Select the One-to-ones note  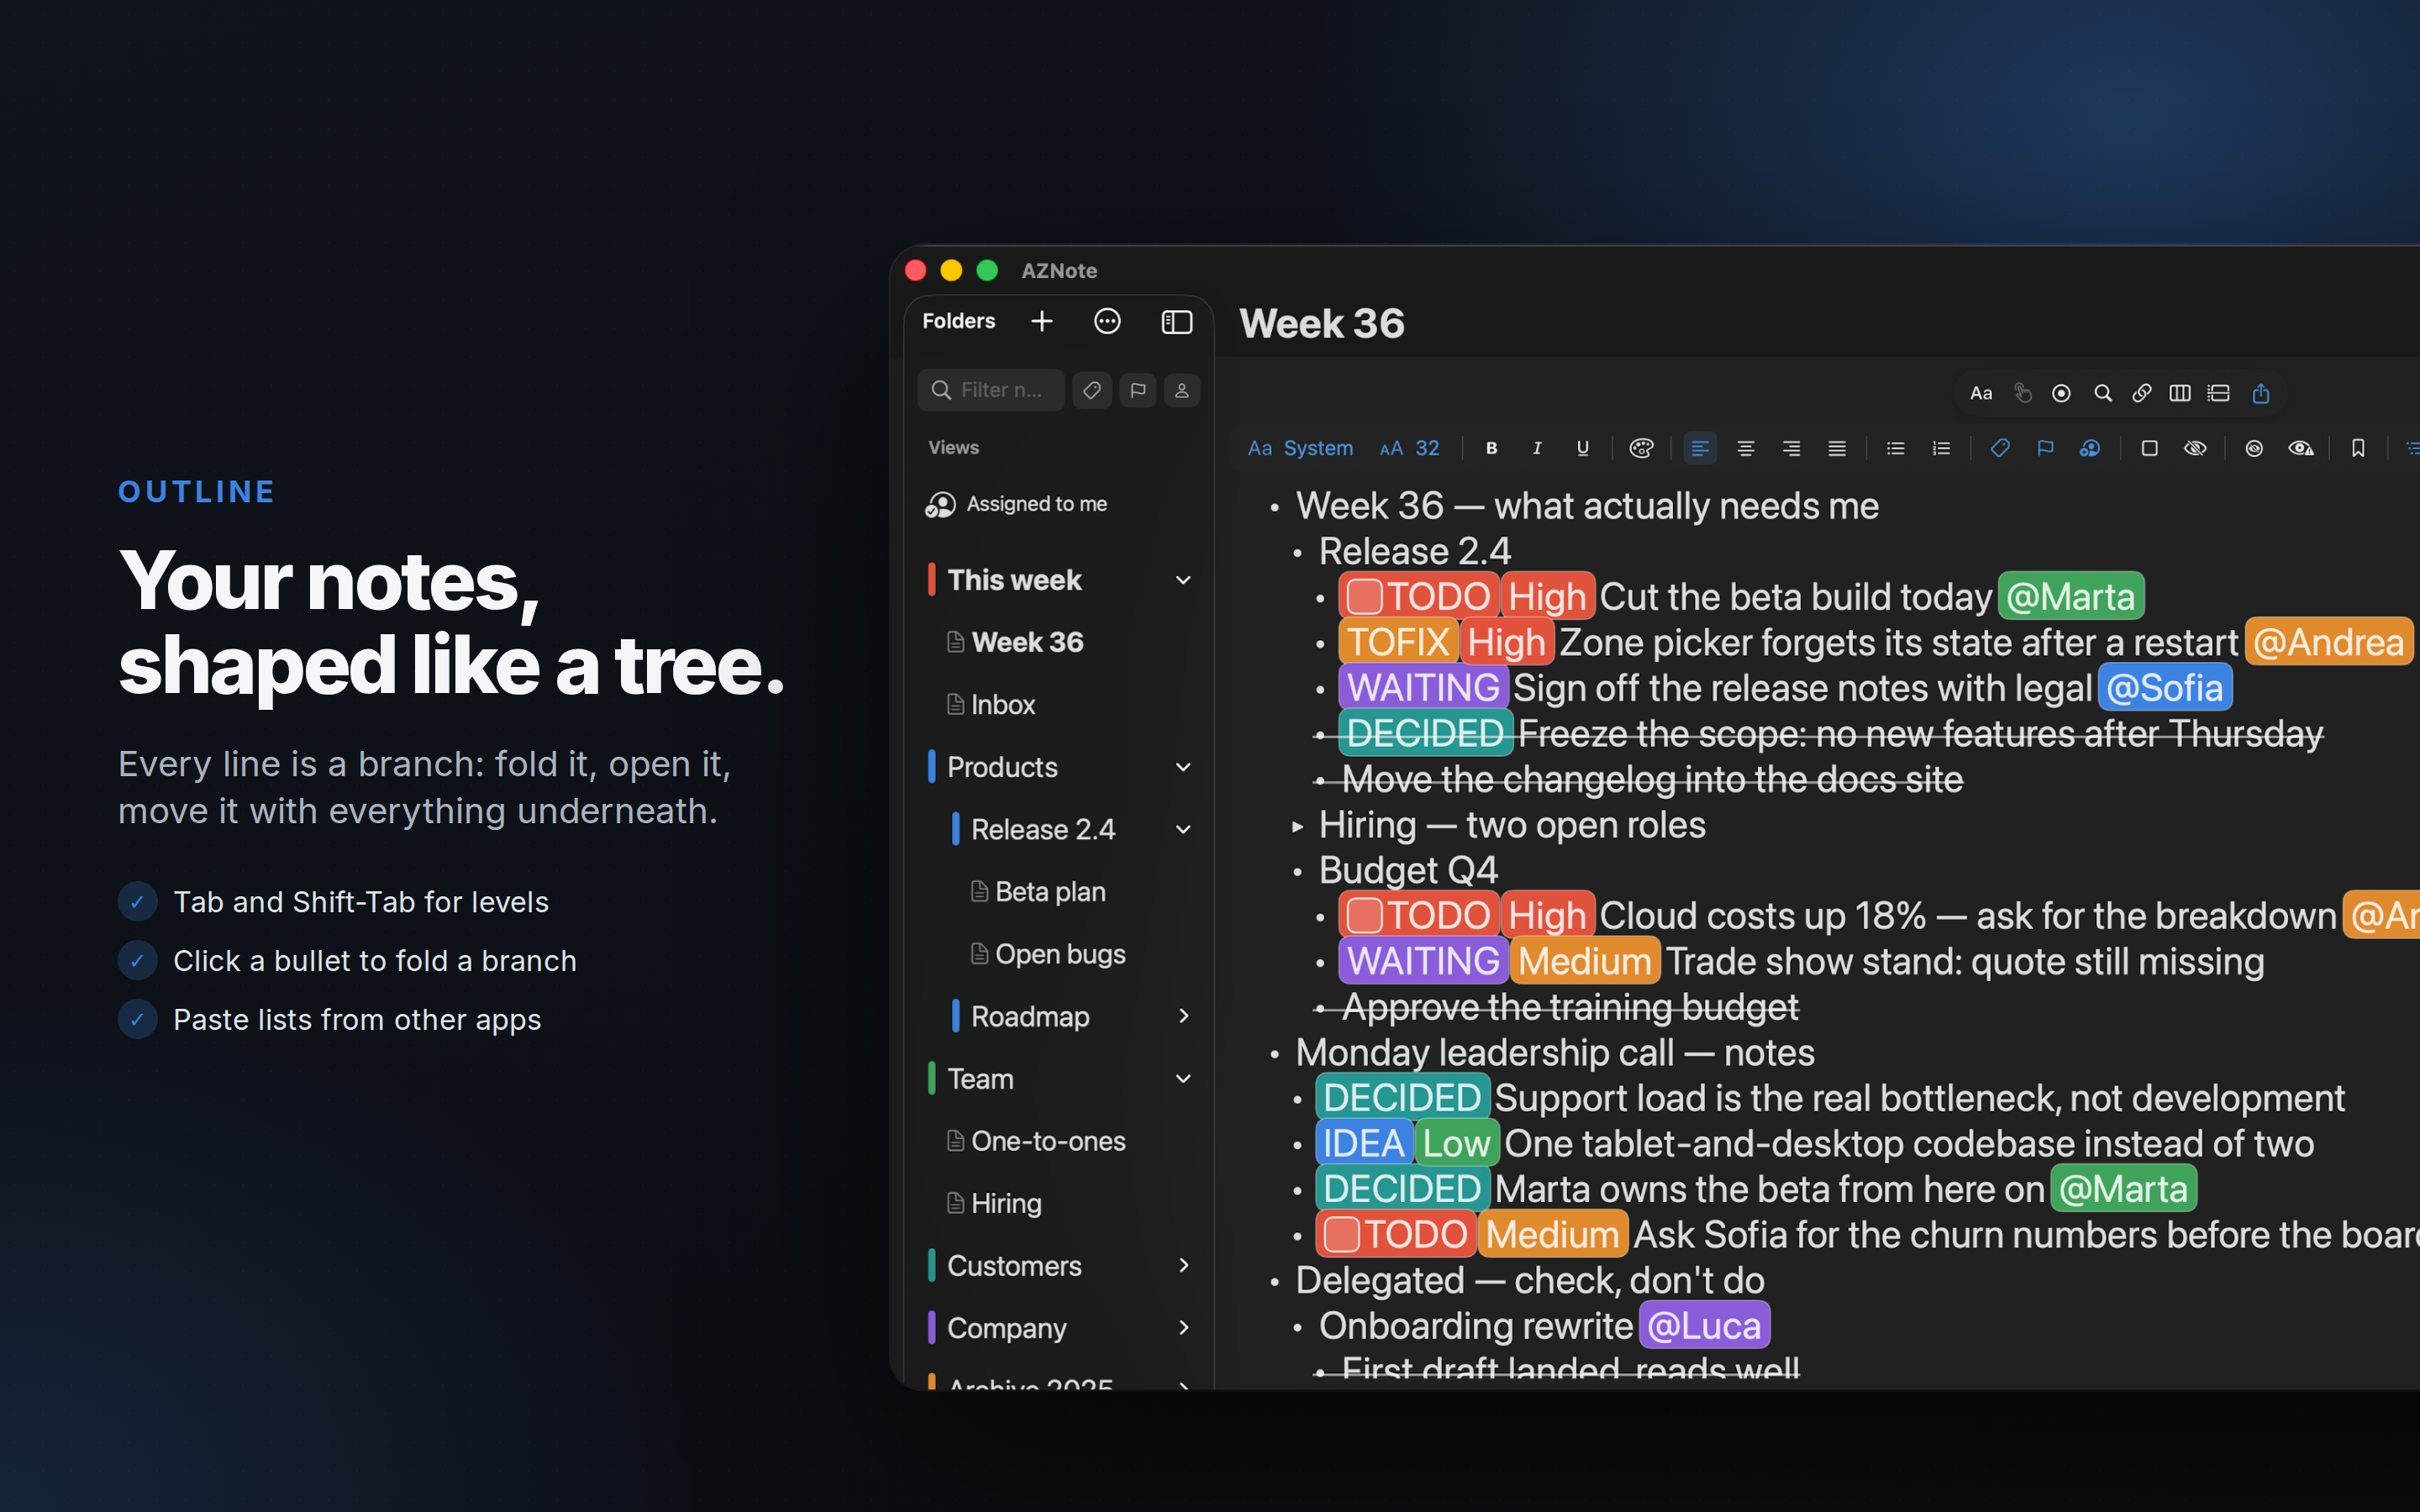click(x=1036, y=1141)
